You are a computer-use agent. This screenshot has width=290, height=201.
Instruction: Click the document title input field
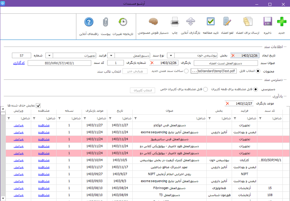pos(226,63)
